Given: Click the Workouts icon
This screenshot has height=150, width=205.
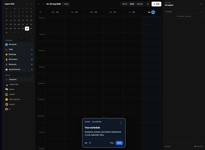Looking at the screenshot, I should [x=6, y=64].
